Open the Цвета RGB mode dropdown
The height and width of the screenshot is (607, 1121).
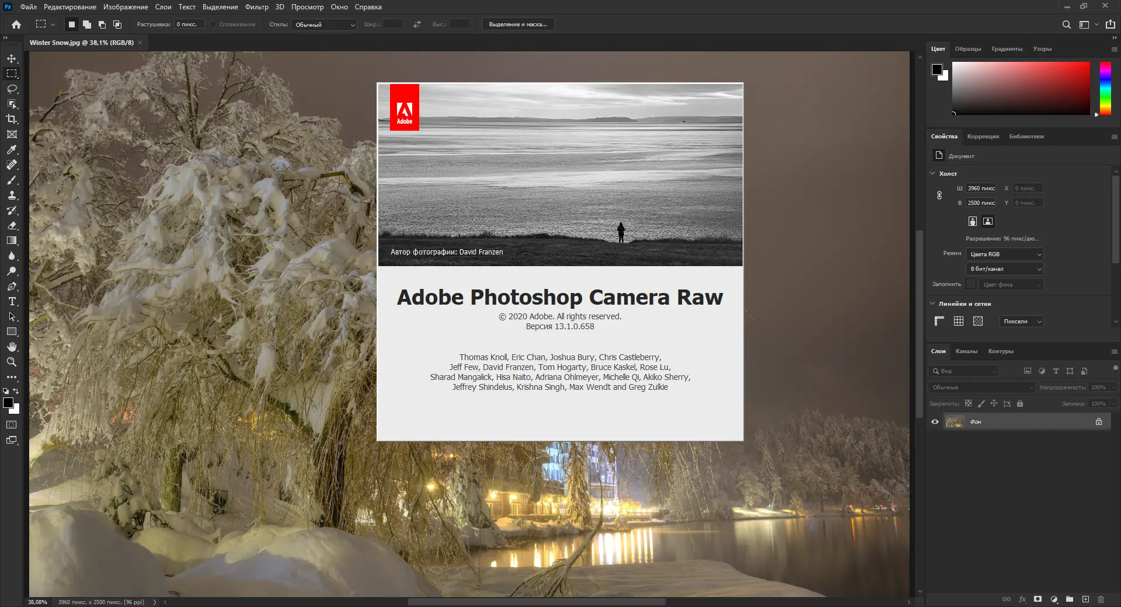pos(1005,254)
